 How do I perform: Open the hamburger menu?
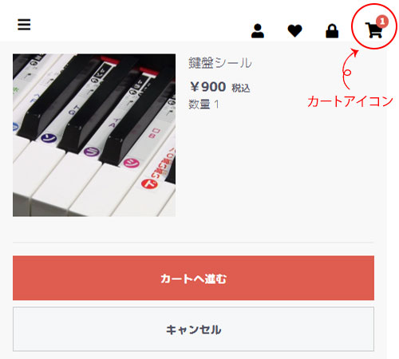(24, 25)
